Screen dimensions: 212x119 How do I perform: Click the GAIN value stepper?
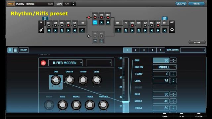tap(173, 60)
